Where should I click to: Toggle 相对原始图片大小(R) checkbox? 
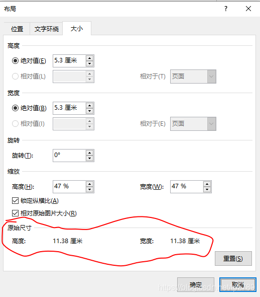point(15,213)
